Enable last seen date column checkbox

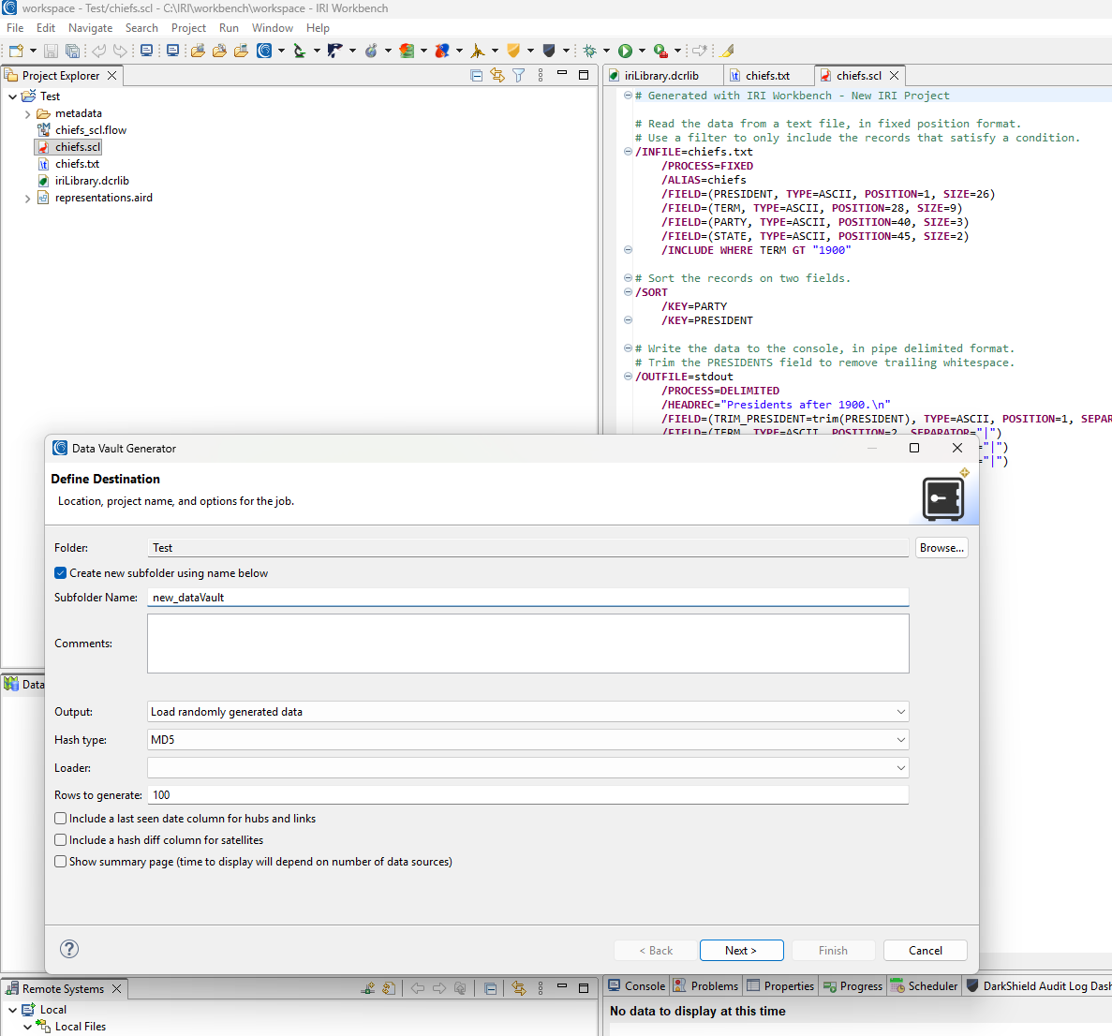tap(60, 819)
